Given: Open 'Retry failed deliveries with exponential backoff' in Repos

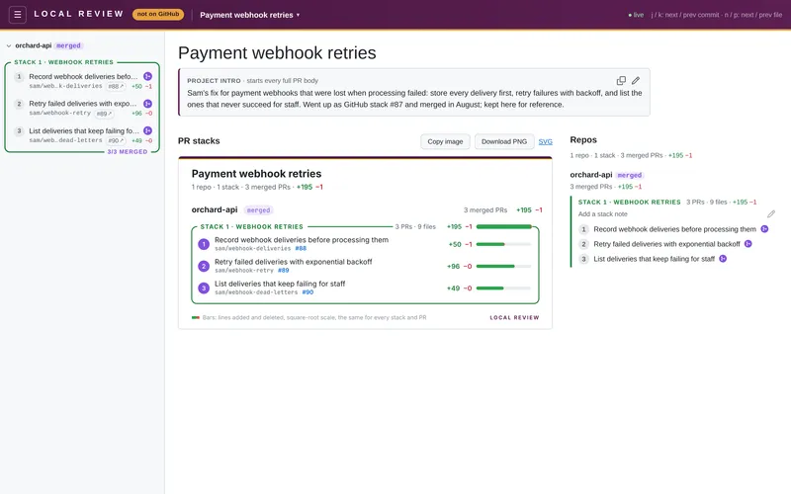Looking at the screenshot, I should pos(666,244).
